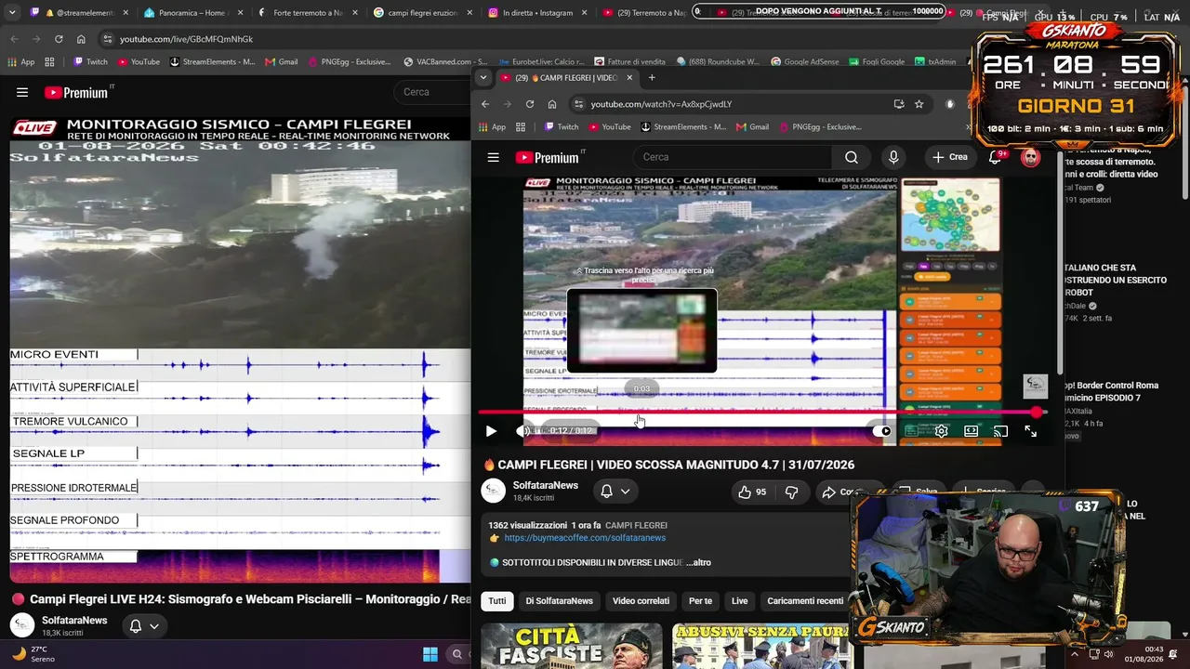Open YouTube notifications bell with 9+ badge
This screenshot has height=669, width=1190.
[x=996, y=157]
